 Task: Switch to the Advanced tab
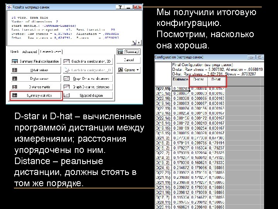click(29, 52)
